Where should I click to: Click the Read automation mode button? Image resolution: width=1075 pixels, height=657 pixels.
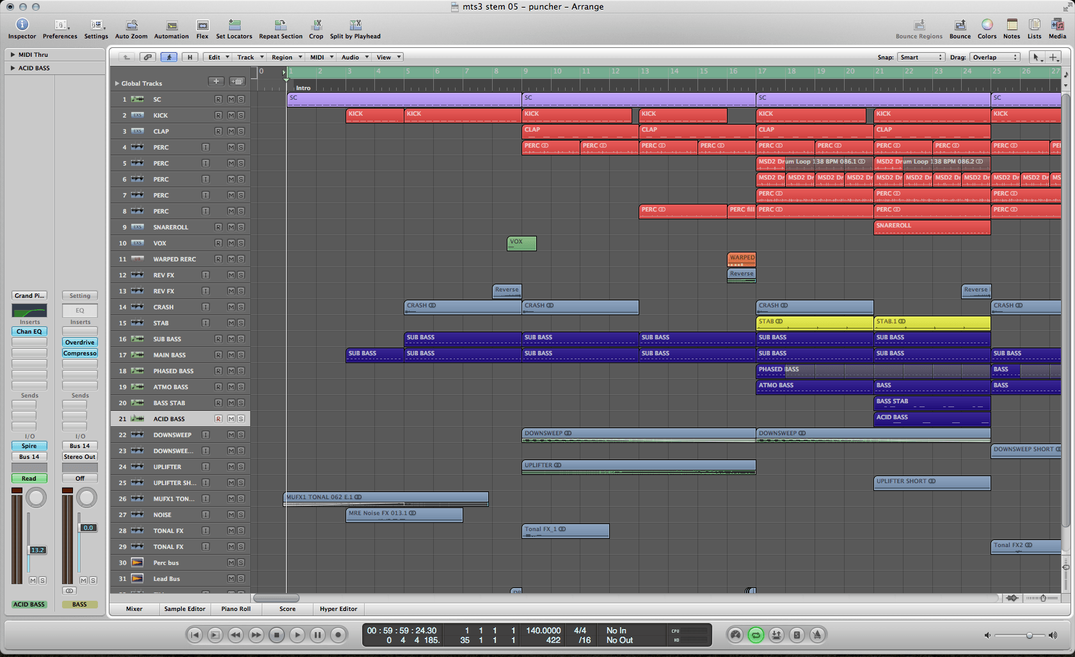click(x=29, y=479)
